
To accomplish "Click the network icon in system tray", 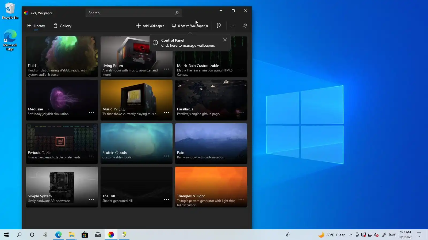I will 370,235.
